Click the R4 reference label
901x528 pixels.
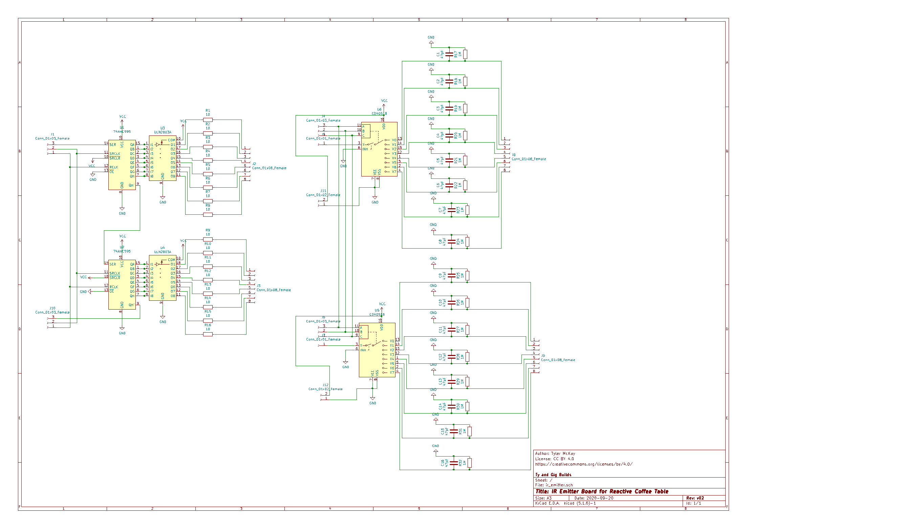[208, 151]
